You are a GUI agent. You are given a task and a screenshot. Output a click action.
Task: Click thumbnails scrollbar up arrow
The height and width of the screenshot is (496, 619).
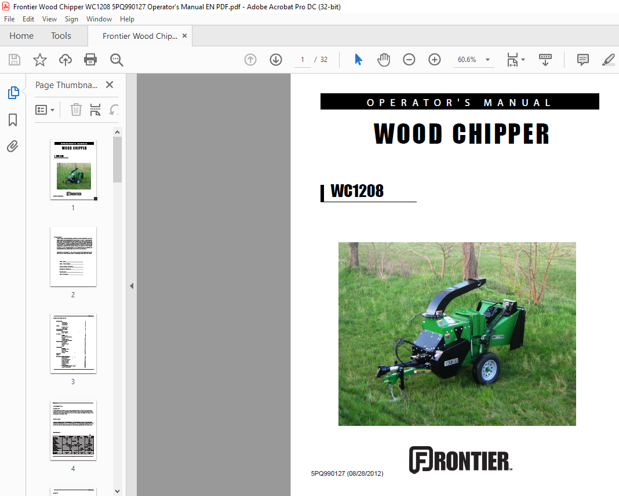[x=117, y=132]
